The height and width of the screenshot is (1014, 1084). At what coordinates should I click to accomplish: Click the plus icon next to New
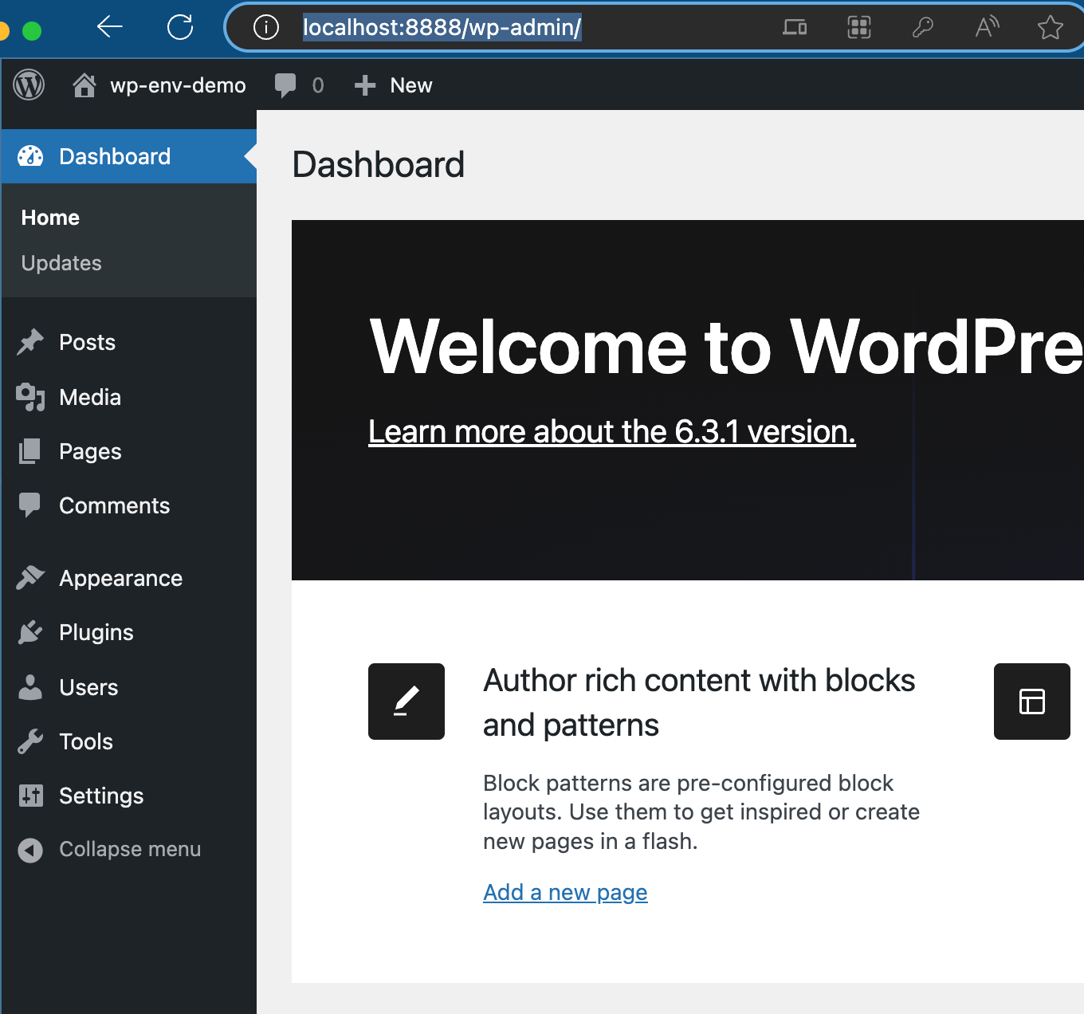click(365, 85)
